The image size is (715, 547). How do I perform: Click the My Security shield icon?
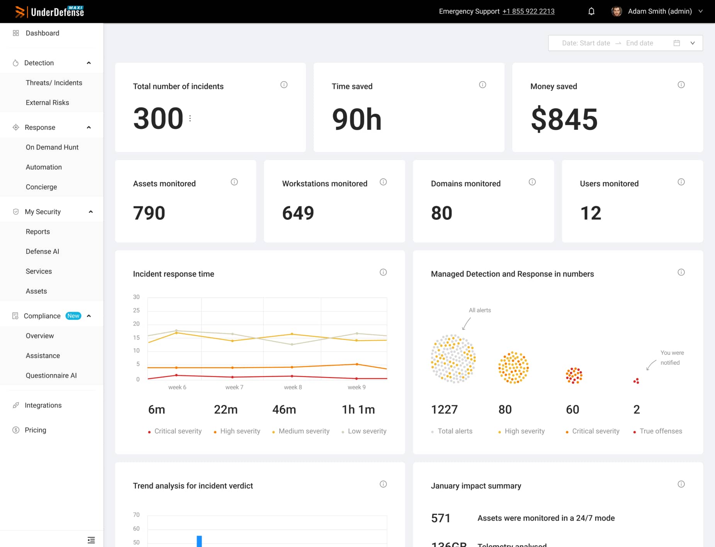tap(16, 212)
